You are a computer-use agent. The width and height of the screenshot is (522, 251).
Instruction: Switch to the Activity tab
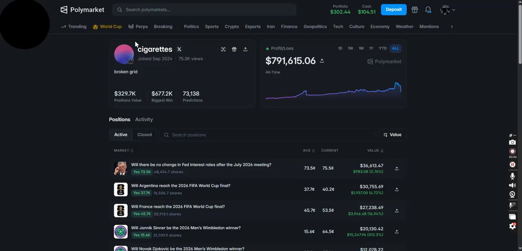point(144,119)
